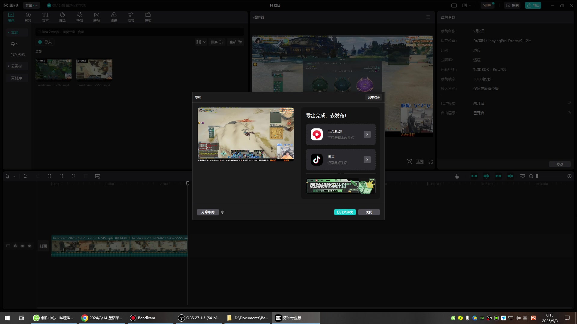The width and height of the screenshot is (577, 324).
Task: Click the media search input field
Action: pyautogui.click(x=140, y=32)
